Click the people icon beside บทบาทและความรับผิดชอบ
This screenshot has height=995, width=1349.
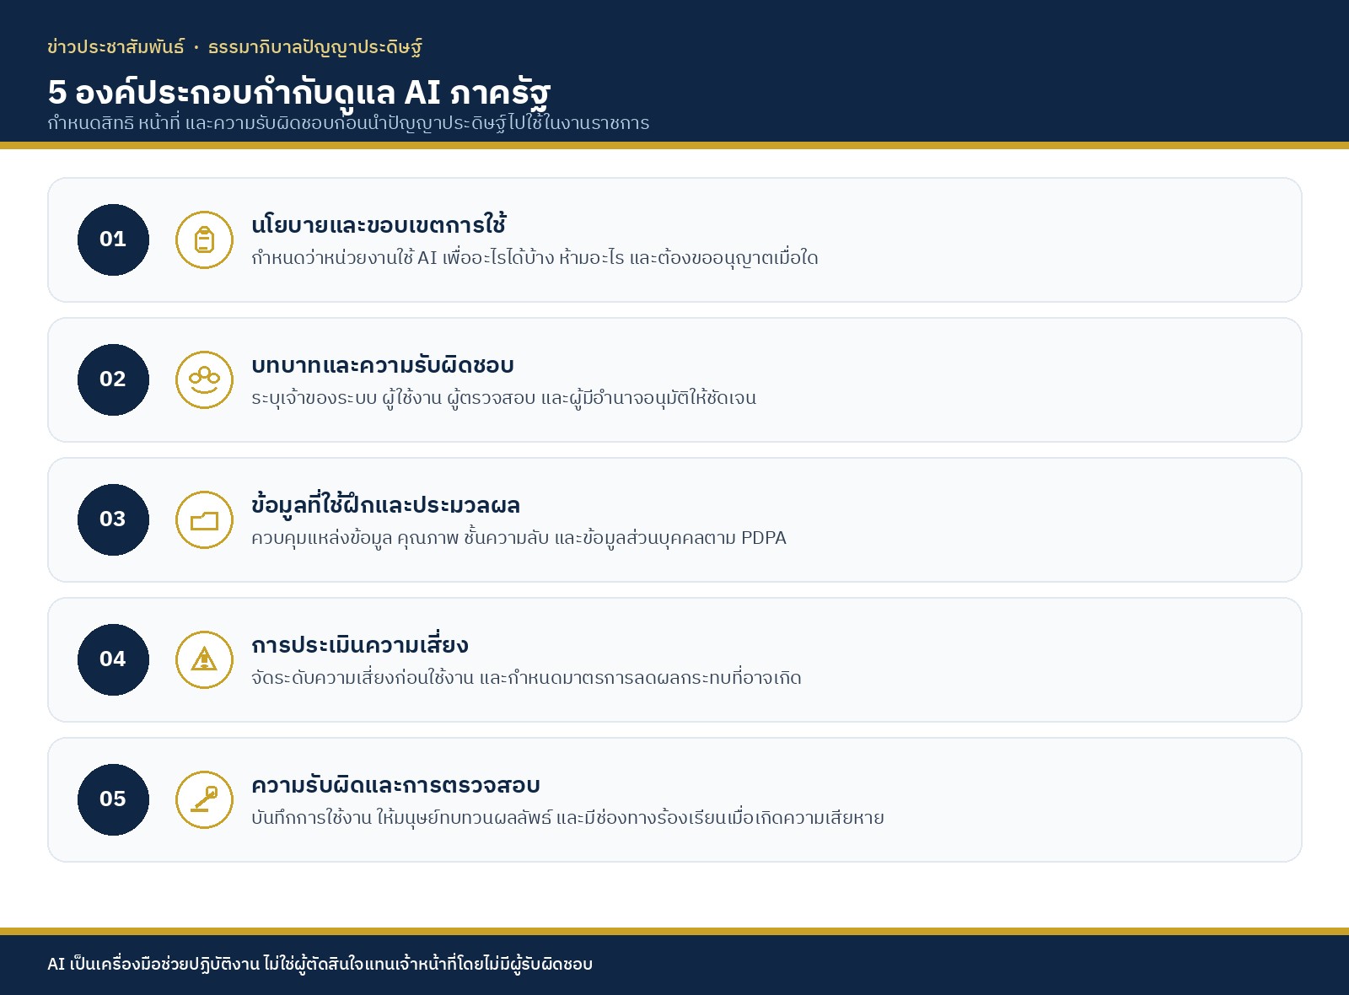pyautogui.click(x=204, y=380)
